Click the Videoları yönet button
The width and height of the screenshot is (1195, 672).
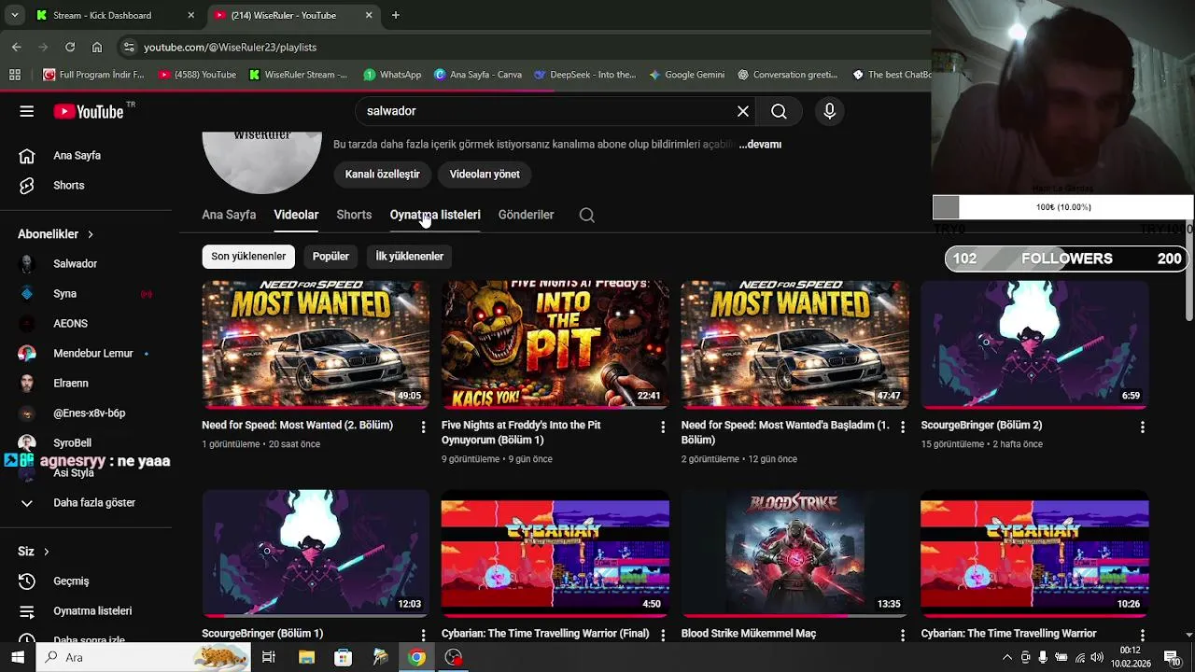[485, 175]
